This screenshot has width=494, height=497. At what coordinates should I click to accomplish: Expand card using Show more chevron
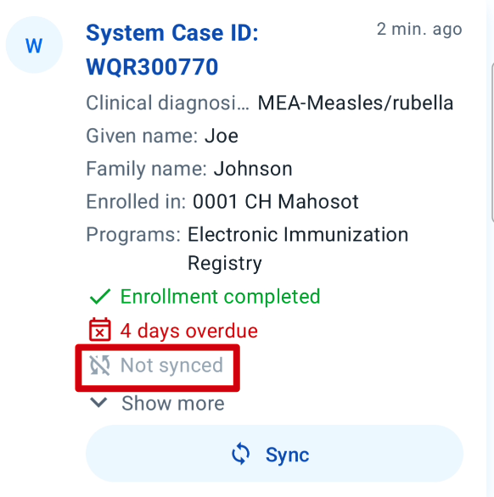click(98, 402)
